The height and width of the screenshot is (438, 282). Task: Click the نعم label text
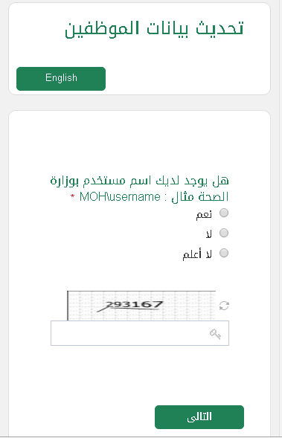[x=204, y=214]
